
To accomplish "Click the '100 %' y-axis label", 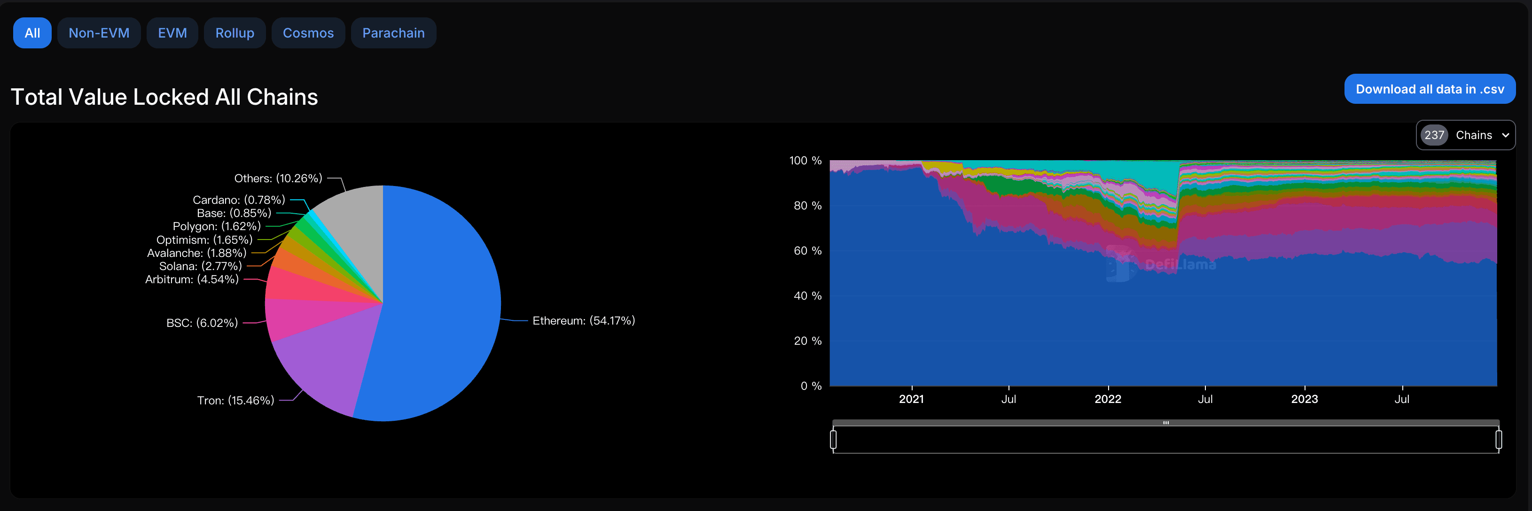I will [x=805, y=161].
